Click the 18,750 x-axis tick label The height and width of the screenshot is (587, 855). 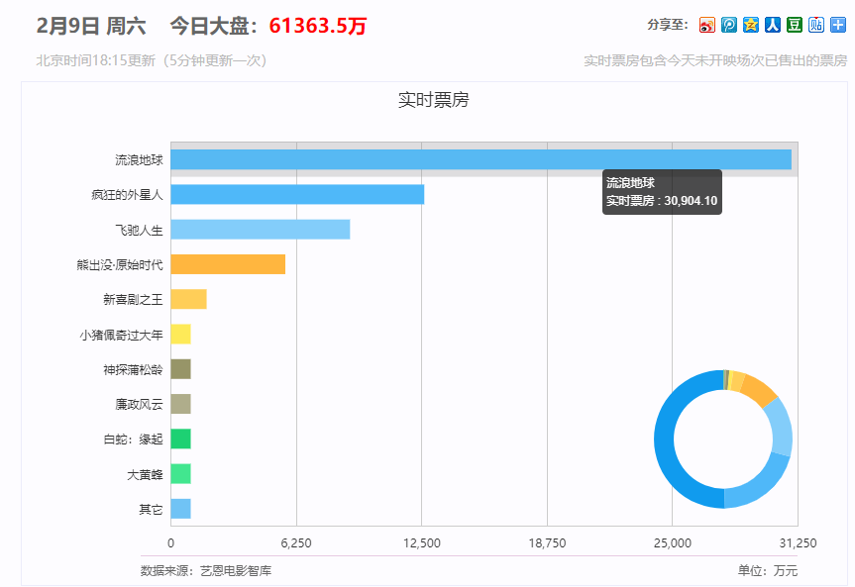click(x=547, y=542)
